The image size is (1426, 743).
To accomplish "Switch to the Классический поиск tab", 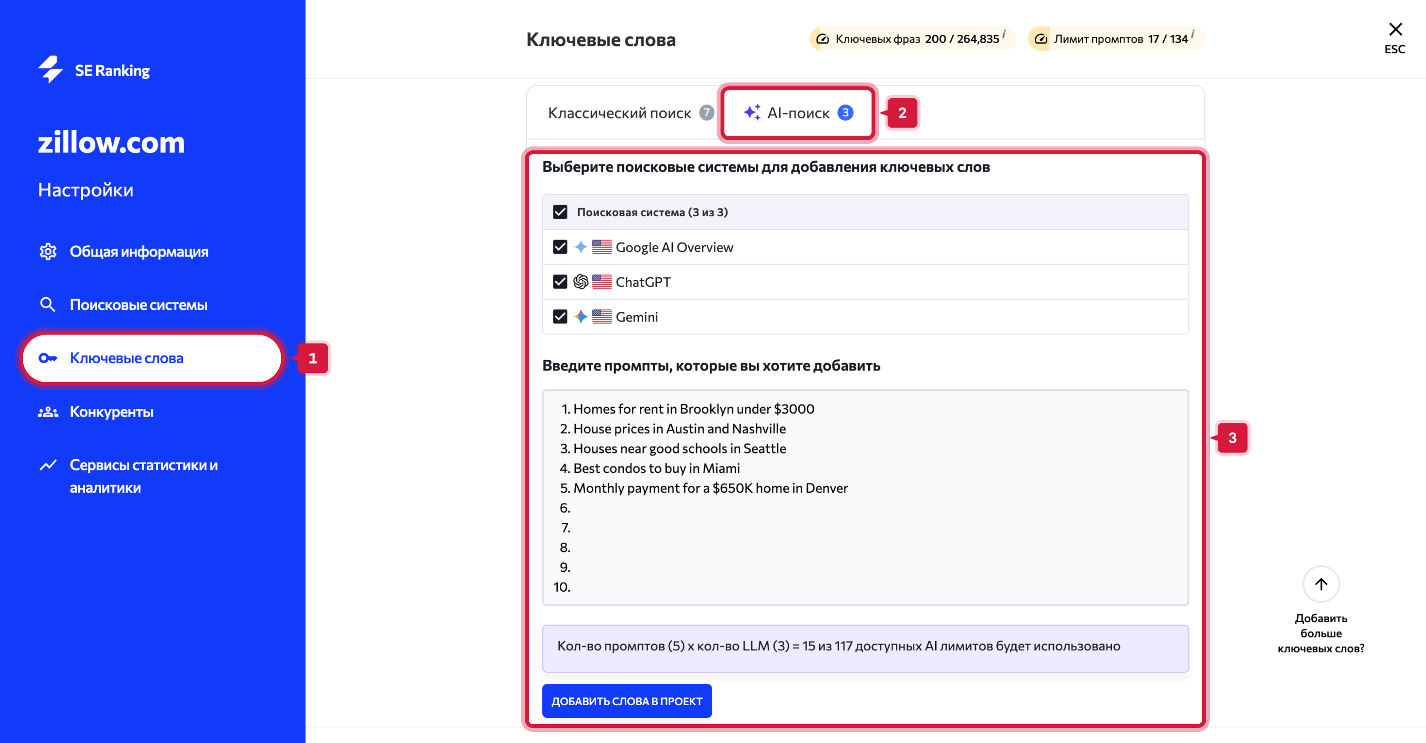I will point(619,113).
